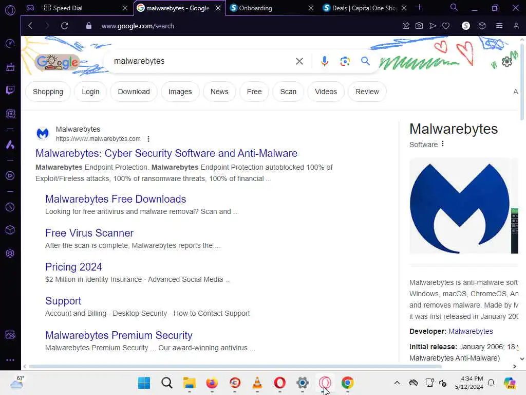The width and height of the screenshot is (526, 395).
Task: Clear the search box with X
Action: click(299, 61)
